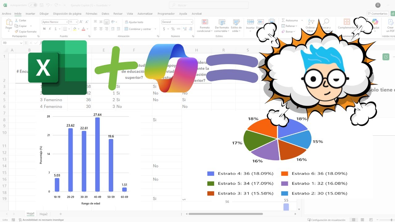This screenshot has width=395, height=222.
Task: Switch to the Fórmulas ribbon tab
Action: coord(91,14)
